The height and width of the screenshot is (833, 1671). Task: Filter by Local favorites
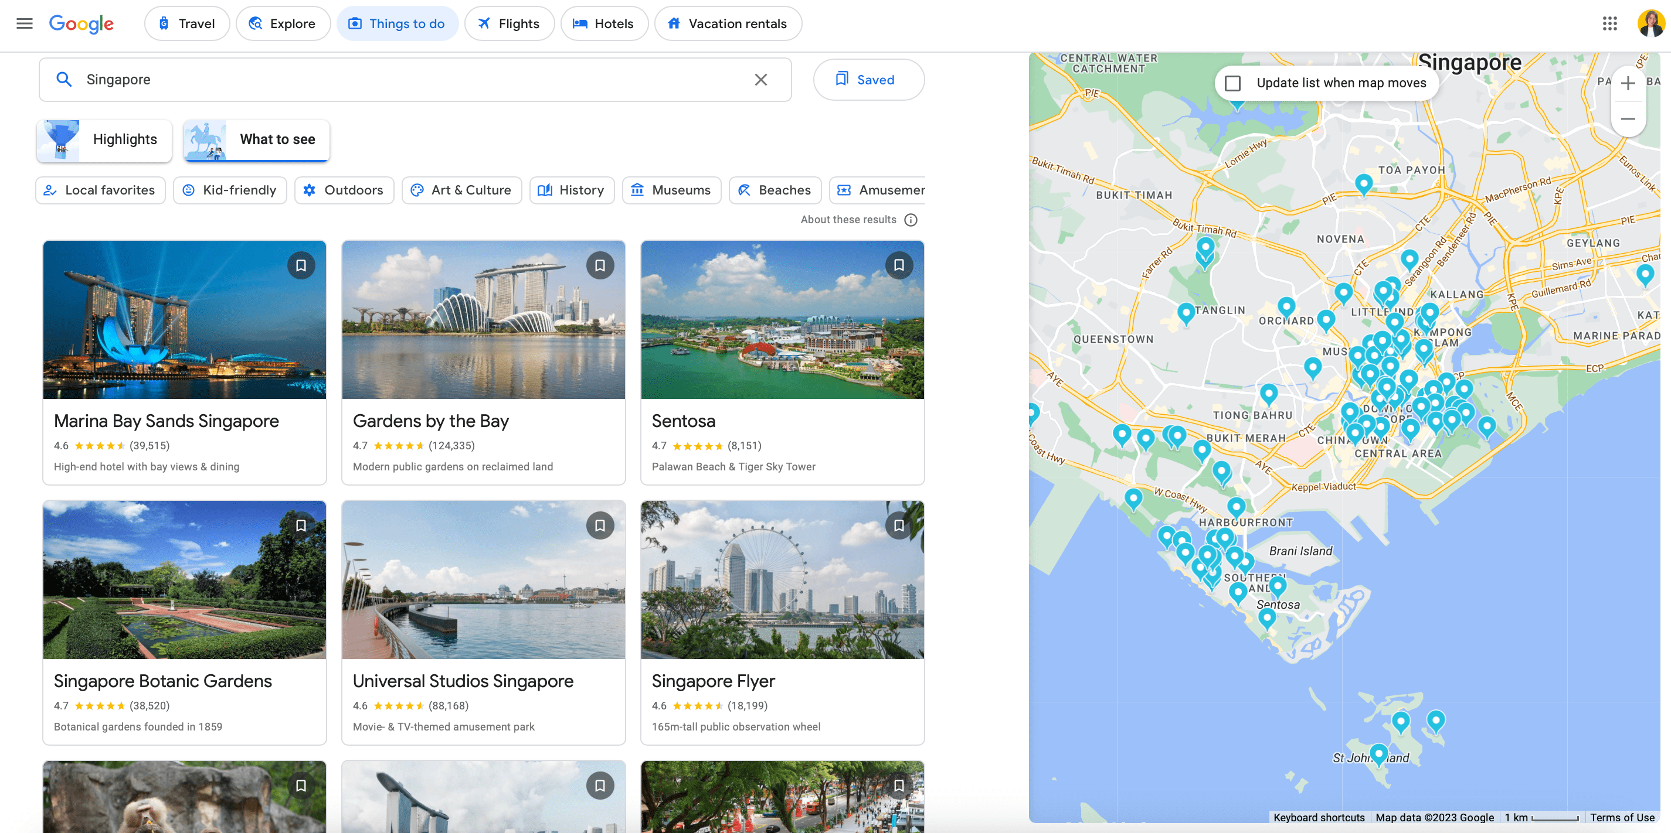point(100,190)
